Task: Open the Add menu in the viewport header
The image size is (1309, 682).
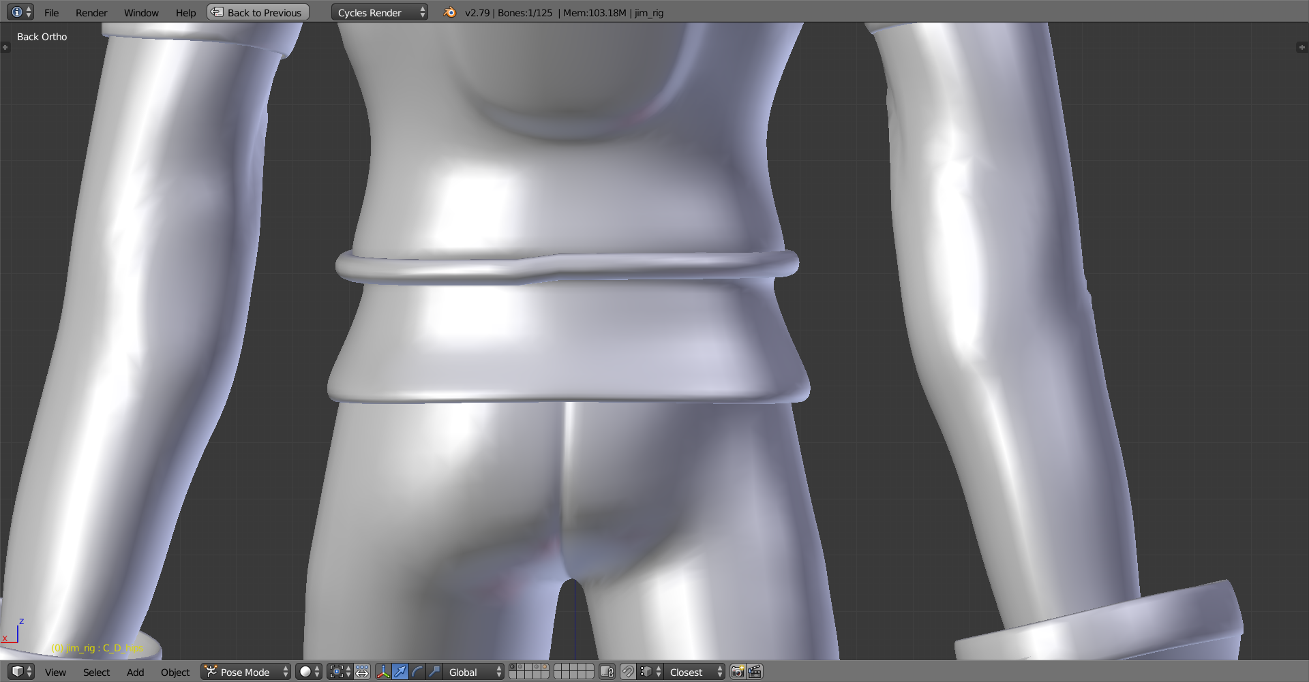Action: [135, 672]
